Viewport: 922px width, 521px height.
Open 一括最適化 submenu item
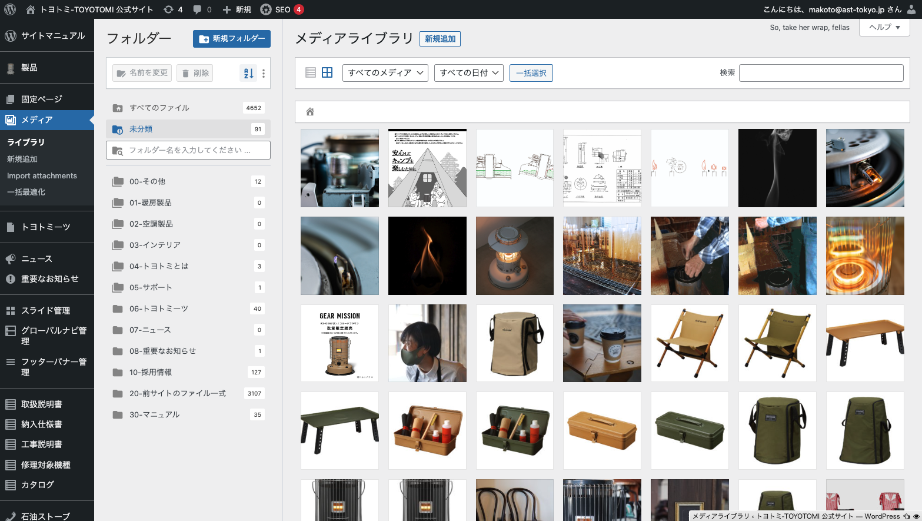coord(26,192)
